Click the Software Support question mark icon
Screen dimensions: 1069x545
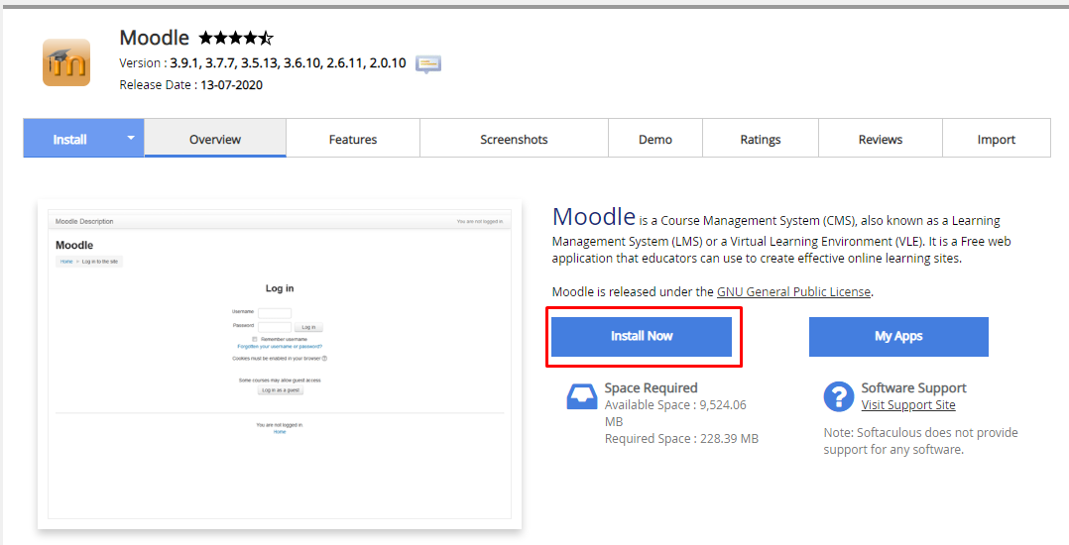point(839,396)
